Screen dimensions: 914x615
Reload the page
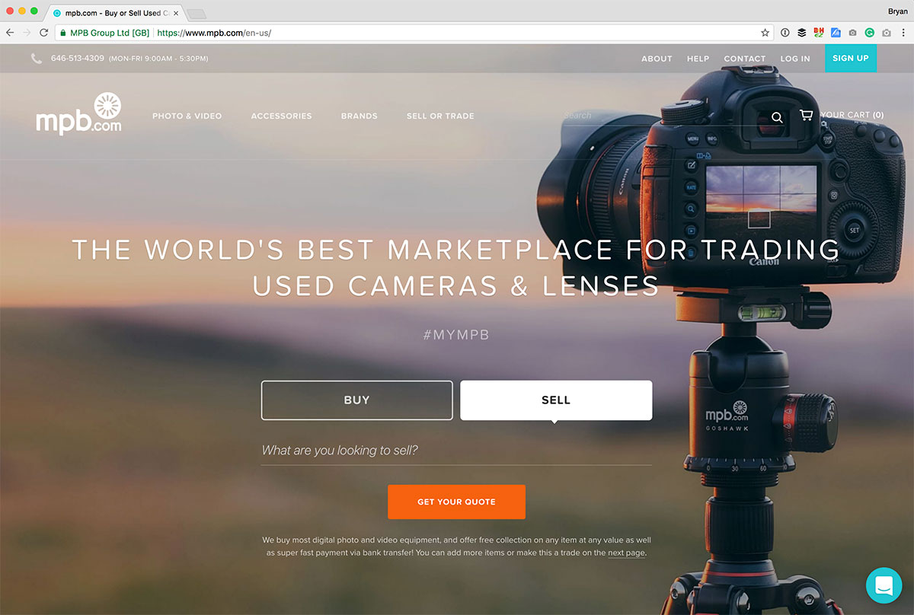44,33
